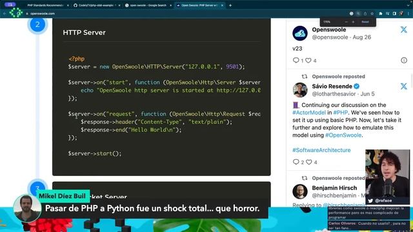Increase zoom with the plus button
Viewport: 413px width, 232px height.
353,22
